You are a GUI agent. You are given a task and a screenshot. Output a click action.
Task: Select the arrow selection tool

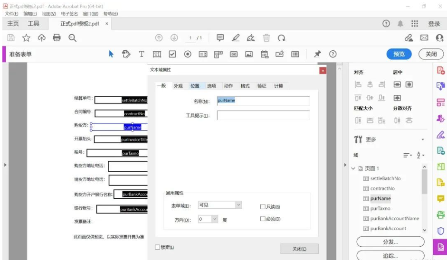coord(111,54)
